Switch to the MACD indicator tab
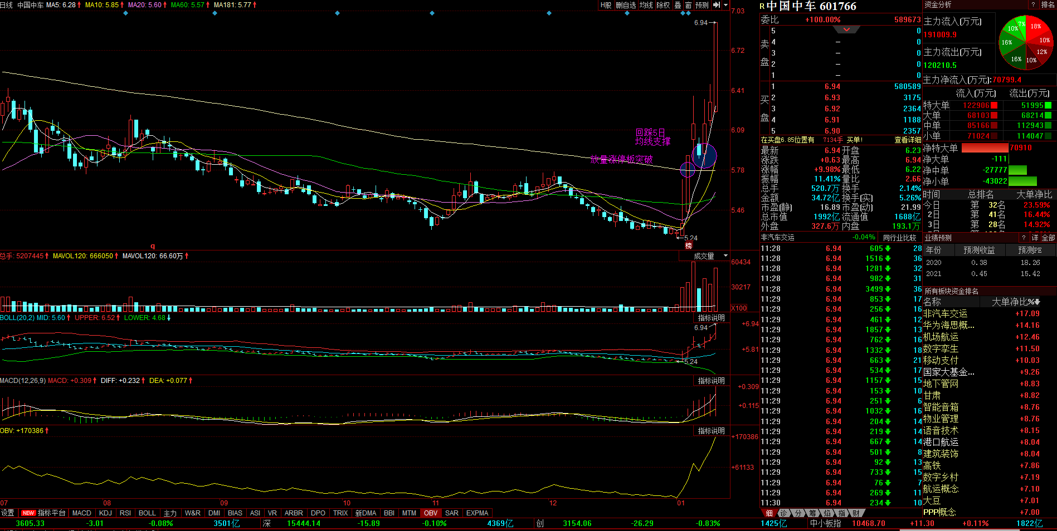 tap(82, 513)
